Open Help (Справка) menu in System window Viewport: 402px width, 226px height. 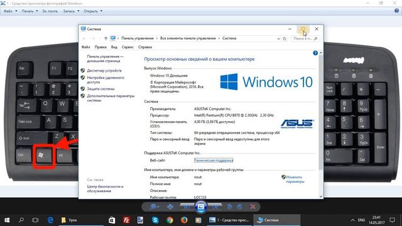tap(145, 47)
